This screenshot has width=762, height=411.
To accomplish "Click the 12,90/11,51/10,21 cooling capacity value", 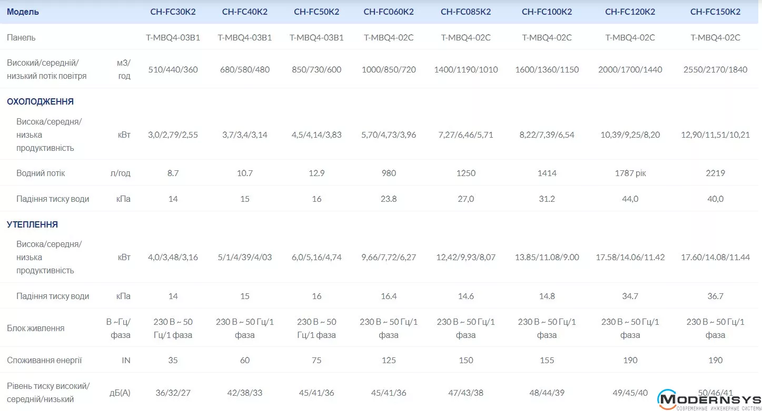I will pos(715,135).
